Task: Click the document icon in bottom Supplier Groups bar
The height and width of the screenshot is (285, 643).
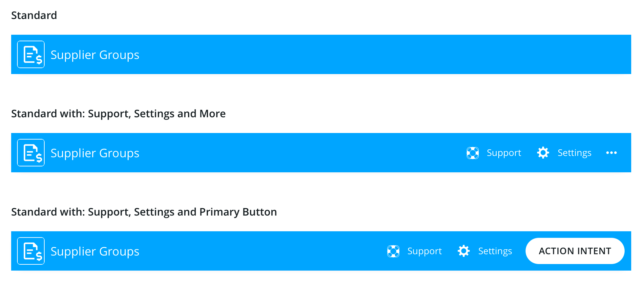Action: click(31, 251)
